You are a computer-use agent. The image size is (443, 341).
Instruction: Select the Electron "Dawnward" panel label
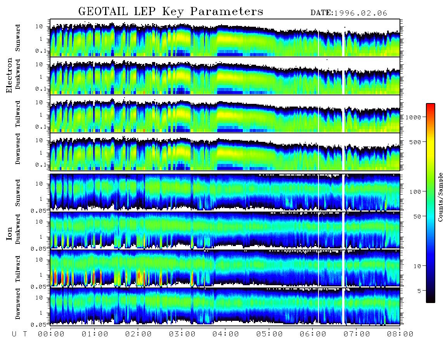click(18, 149)
